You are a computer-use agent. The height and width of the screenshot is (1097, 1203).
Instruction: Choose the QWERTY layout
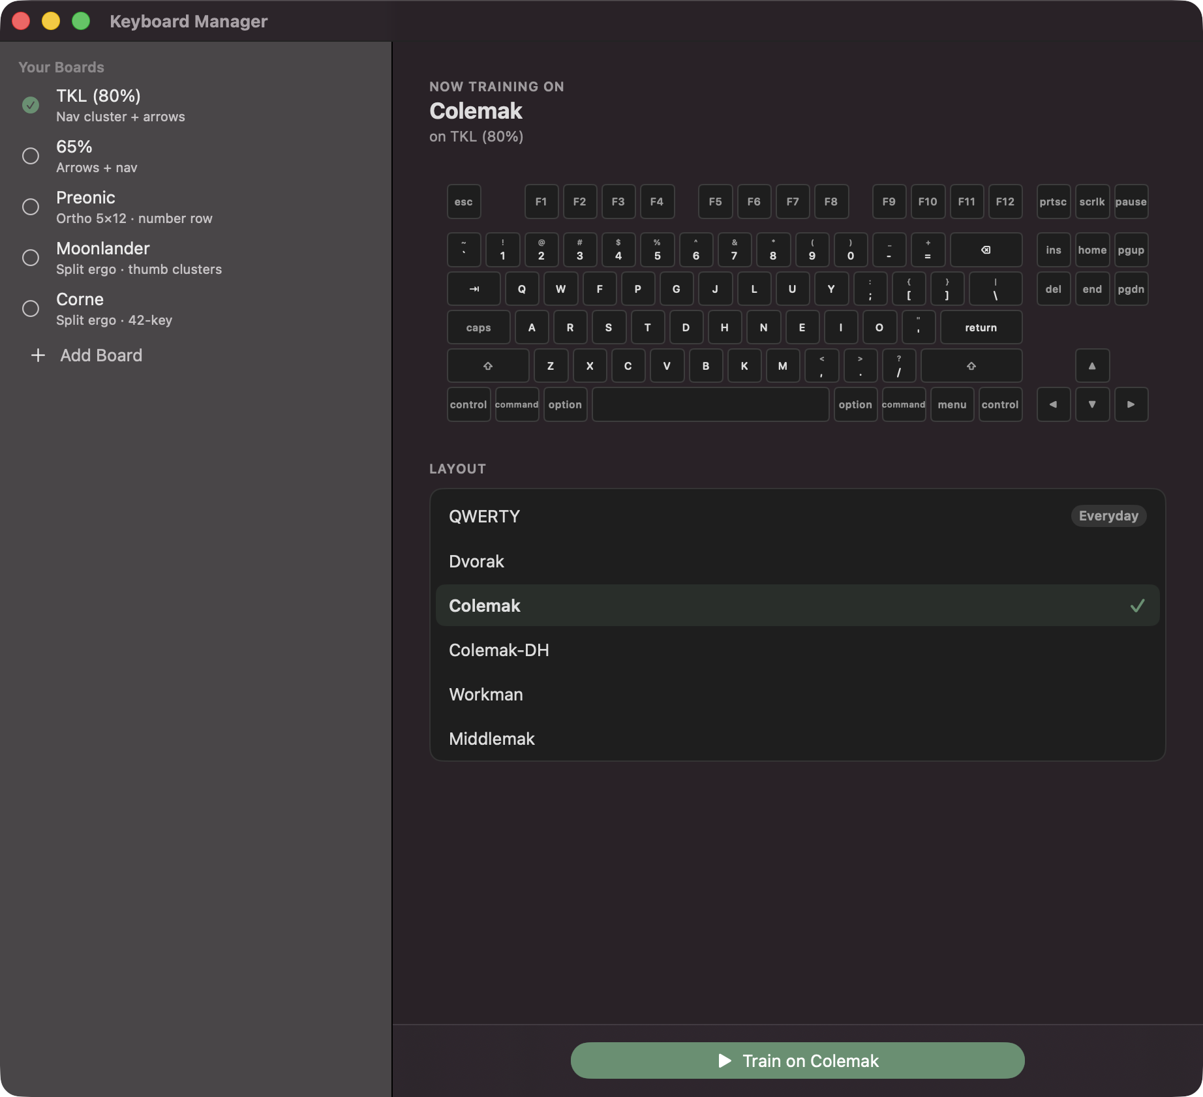point(797,517)
